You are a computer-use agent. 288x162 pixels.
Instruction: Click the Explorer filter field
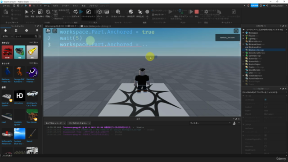[x=264, y=30]
